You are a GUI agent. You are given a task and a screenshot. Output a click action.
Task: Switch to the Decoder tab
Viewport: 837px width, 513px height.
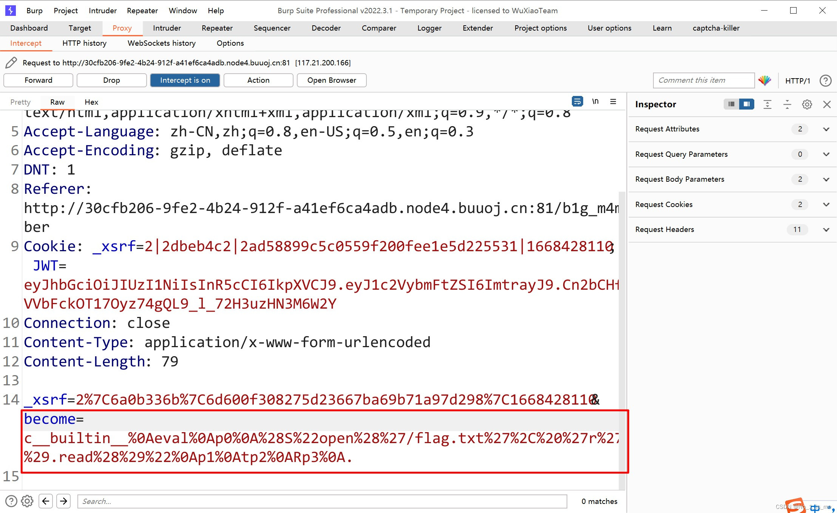tap(326, 28)
